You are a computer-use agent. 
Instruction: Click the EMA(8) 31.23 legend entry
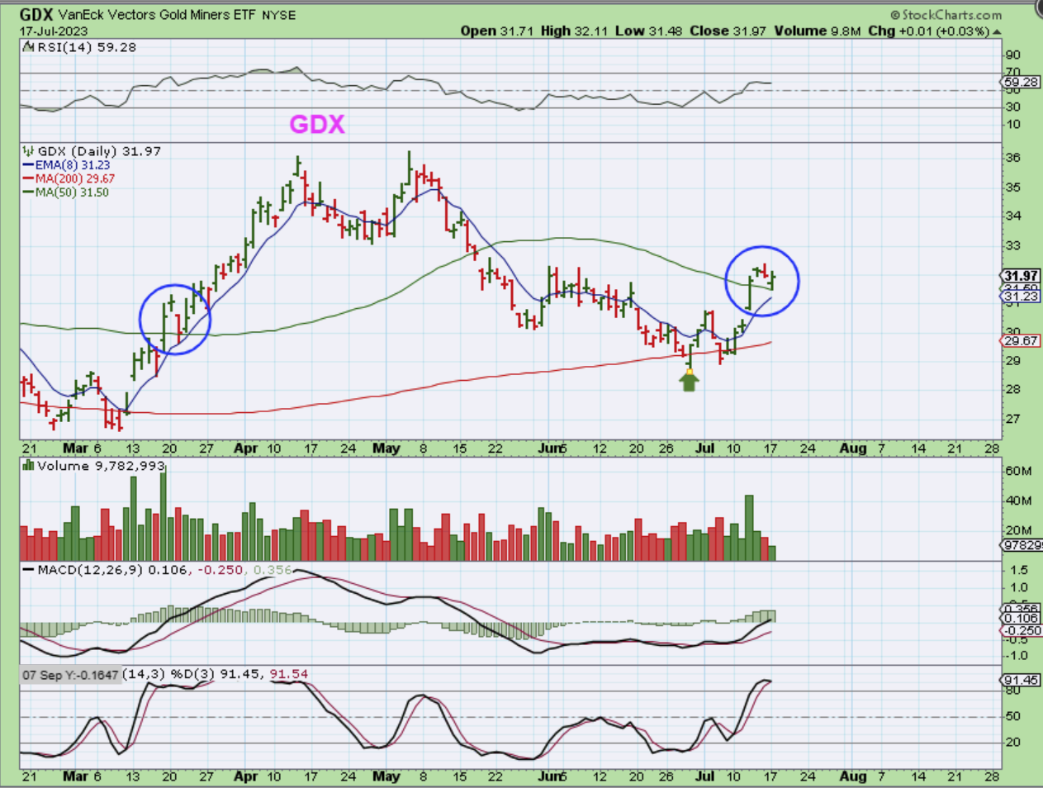[x=73, y=165]
